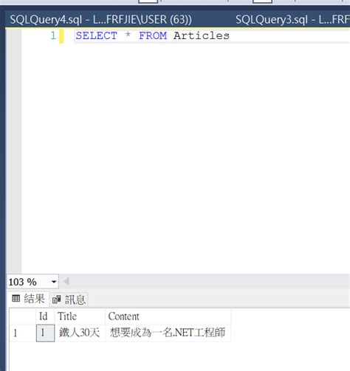Screen dimensions: 350x371
Task: Switch to the SQLQuery4.sql tab
Action: pyautogui.click(x=100, y=19)
